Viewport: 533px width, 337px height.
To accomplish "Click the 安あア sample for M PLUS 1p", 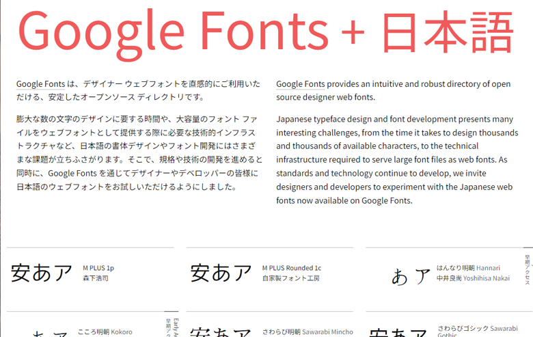I will (x=42, y=273).
